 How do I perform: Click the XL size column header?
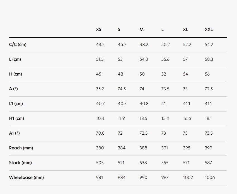[186, 30]
